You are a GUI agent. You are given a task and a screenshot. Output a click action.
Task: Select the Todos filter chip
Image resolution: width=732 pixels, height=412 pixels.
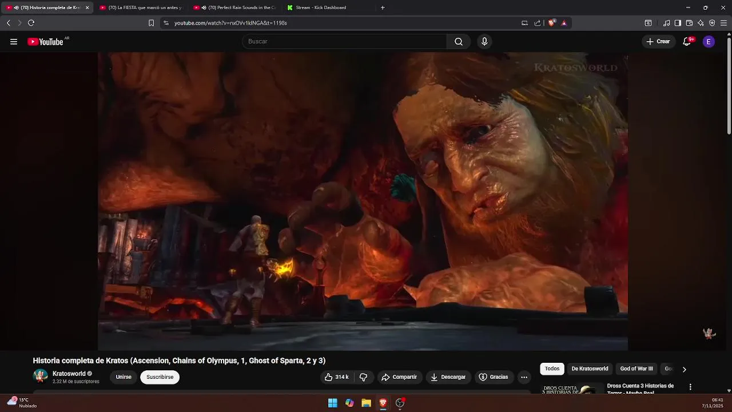pyautogui.click(x=552, y=369)
